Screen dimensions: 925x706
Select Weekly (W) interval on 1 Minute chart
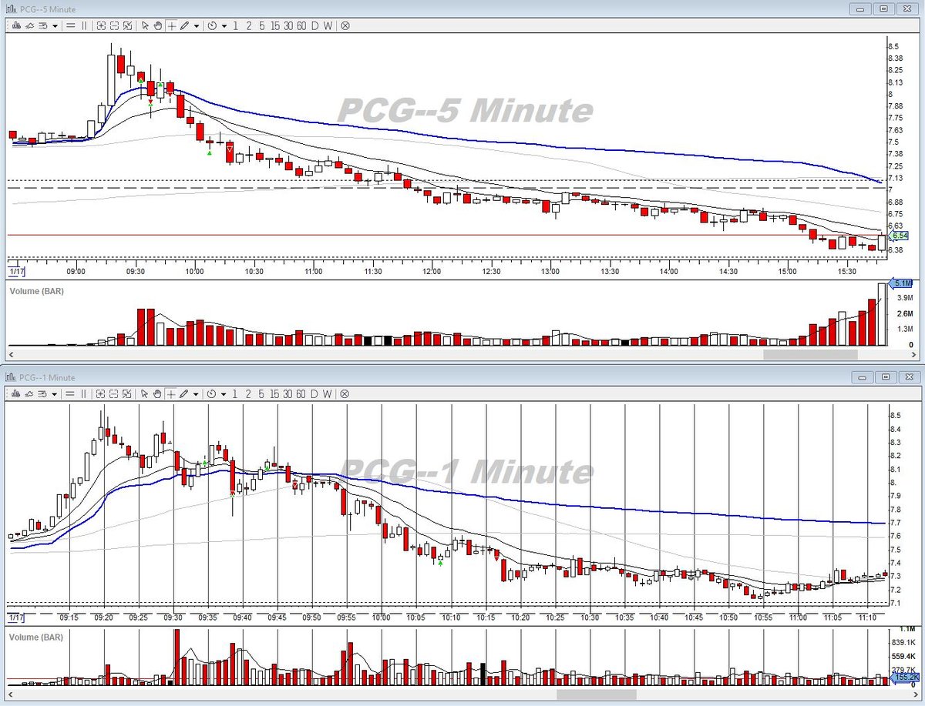pyautogui.click(x=328, y=393)
